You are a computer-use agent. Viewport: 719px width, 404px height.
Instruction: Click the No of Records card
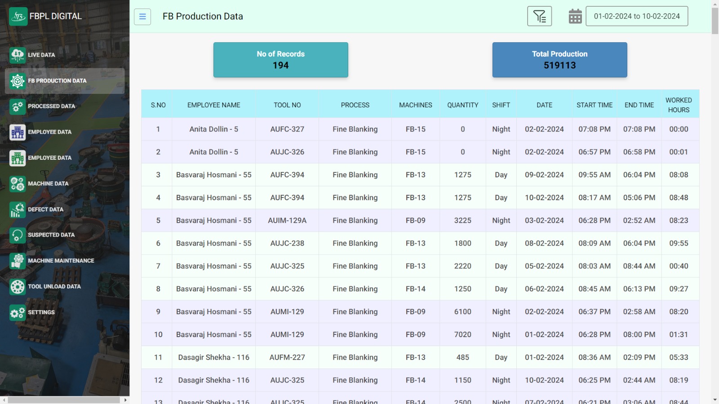(x=281, y=60)
